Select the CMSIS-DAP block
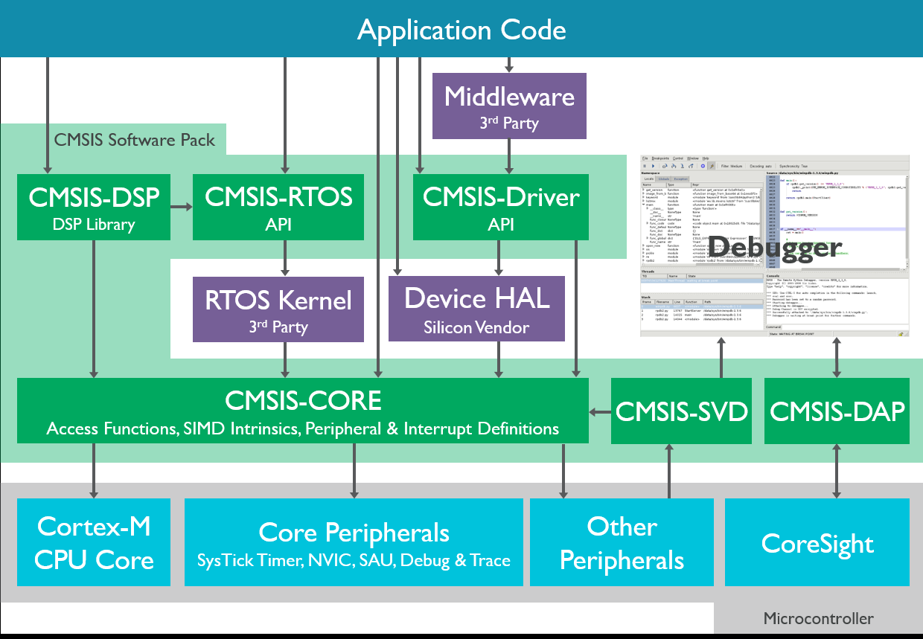Image resolution: width=923 pixels, height=639 pixels. coord(837,411)
